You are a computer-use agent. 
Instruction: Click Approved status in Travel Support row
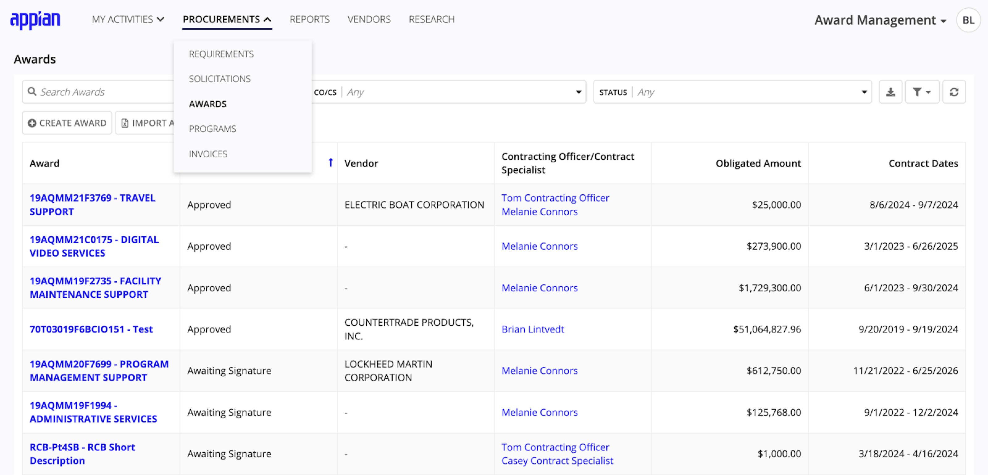click(209, 204)
